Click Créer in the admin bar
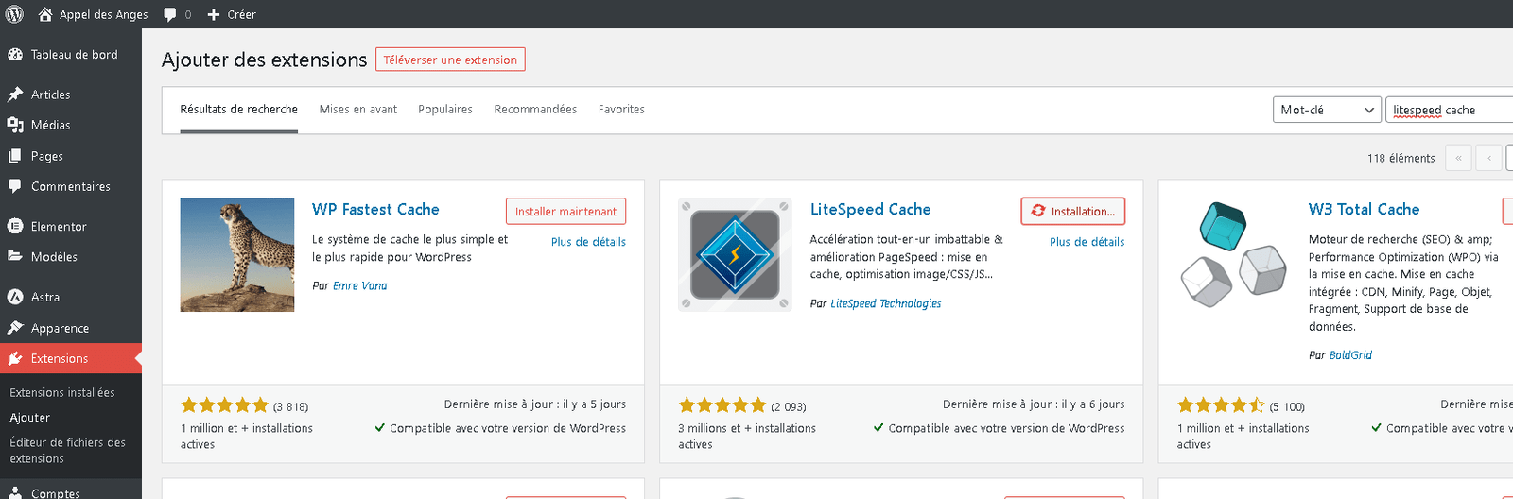This screenshot has width=1513, height=499. point(241,14)
